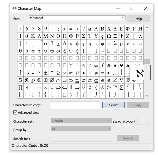
Task: Select the element-of symbol
Action: [x=102, y=80]
